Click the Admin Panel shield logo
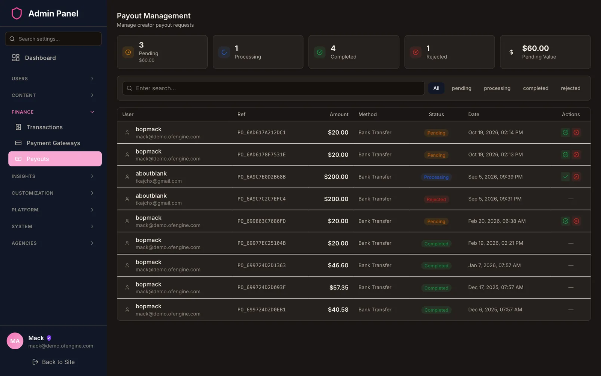Image resolution: width=601 pixels, height=376 pixels. [17, 14]
